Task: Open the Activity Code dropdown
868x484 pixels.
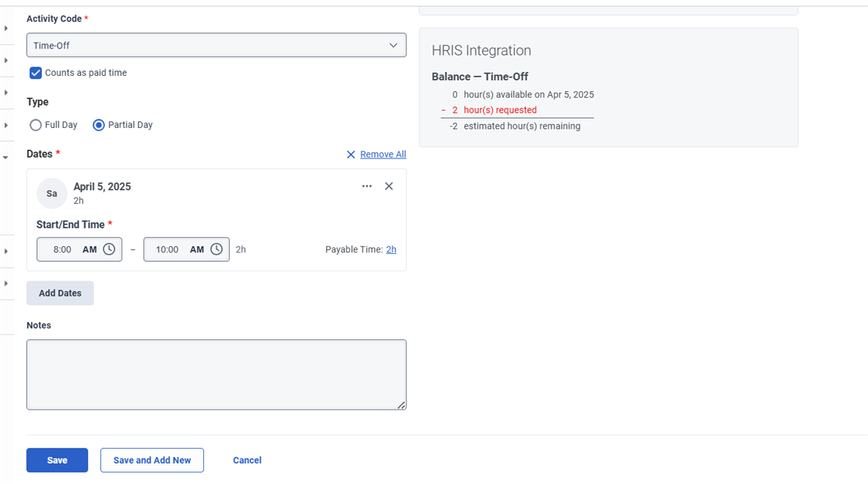Action: 216,45
